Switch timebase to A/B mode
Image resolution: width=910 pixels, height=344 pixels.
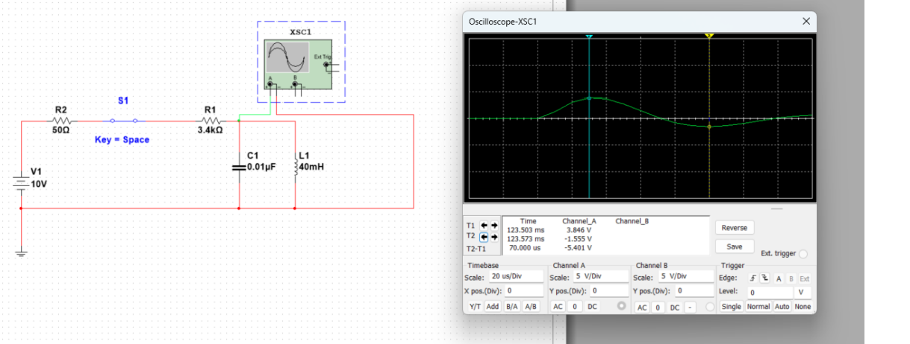(x=531, y=307)
